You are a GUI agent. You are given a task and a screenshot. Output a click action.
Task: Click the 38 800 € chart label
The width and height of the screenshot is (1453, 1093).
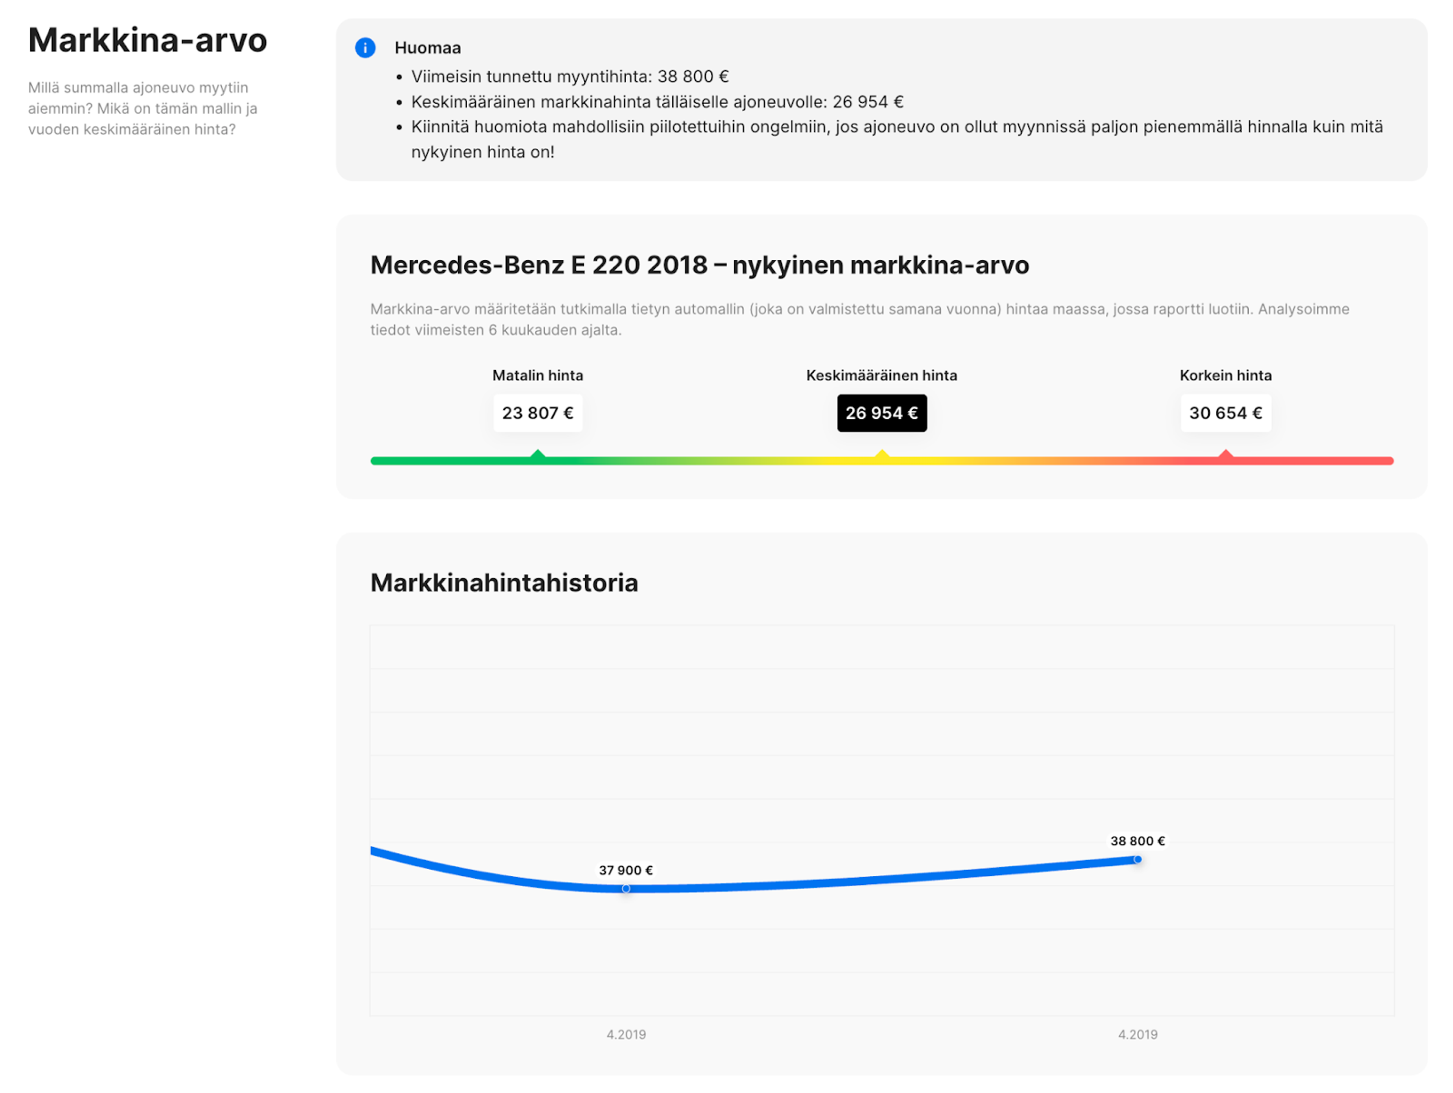(1138, 840)
